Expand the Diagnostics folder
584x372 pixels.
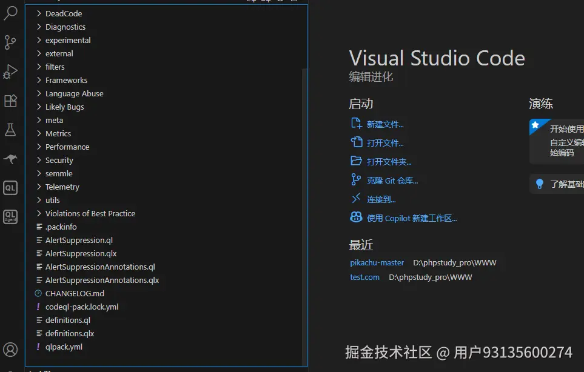39,27
